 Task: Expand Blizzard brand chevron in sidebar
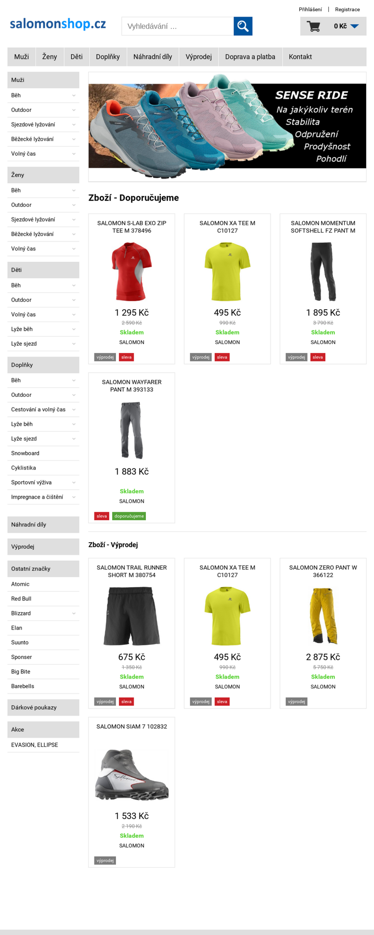74,613
